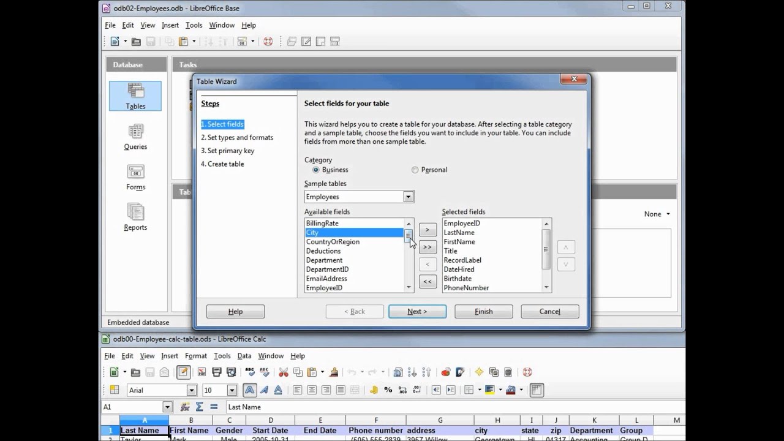Viewport: 784px width, 441px height.
Task: Click Copy icon in Calc toolbar
Action: click(x=298, y=372)
